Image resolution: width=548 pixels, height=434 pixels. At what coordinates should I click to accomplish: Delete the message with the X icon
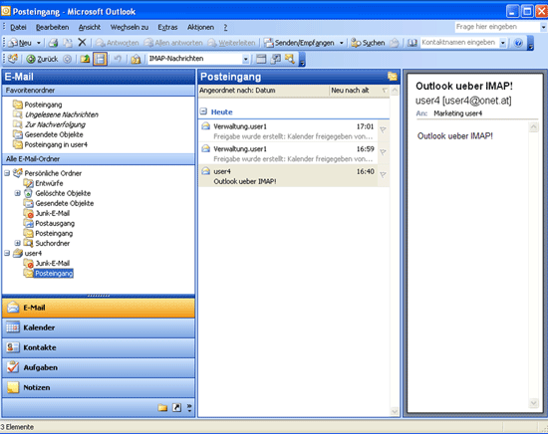tap(82, 43)
